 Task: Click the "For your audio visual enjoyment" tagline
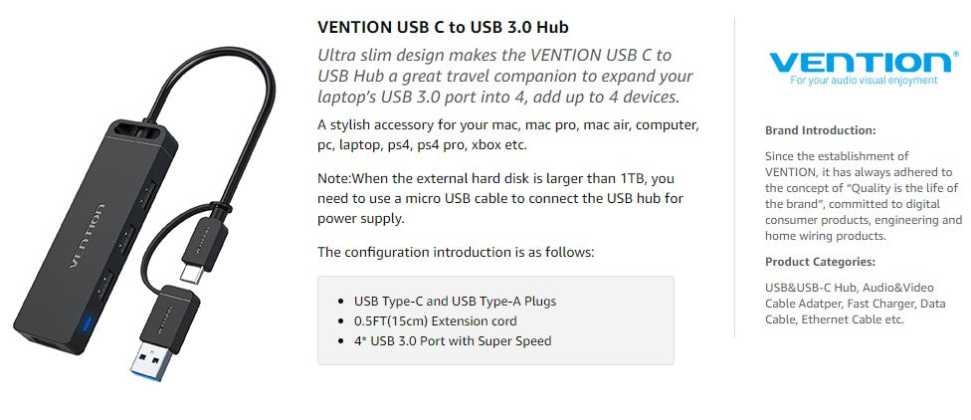pos(864,81)
